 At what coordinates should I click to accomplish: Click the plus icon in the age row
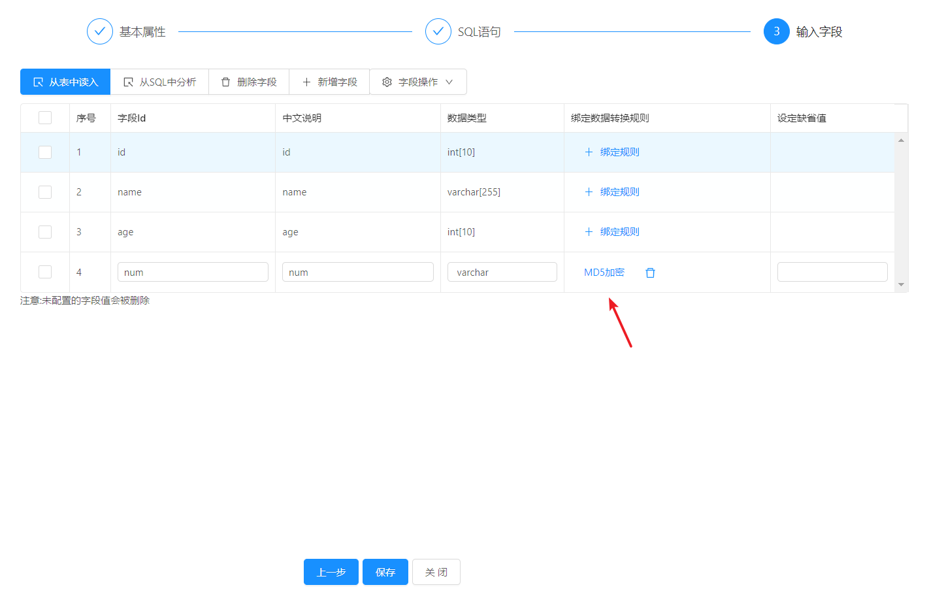pos(589,232)
